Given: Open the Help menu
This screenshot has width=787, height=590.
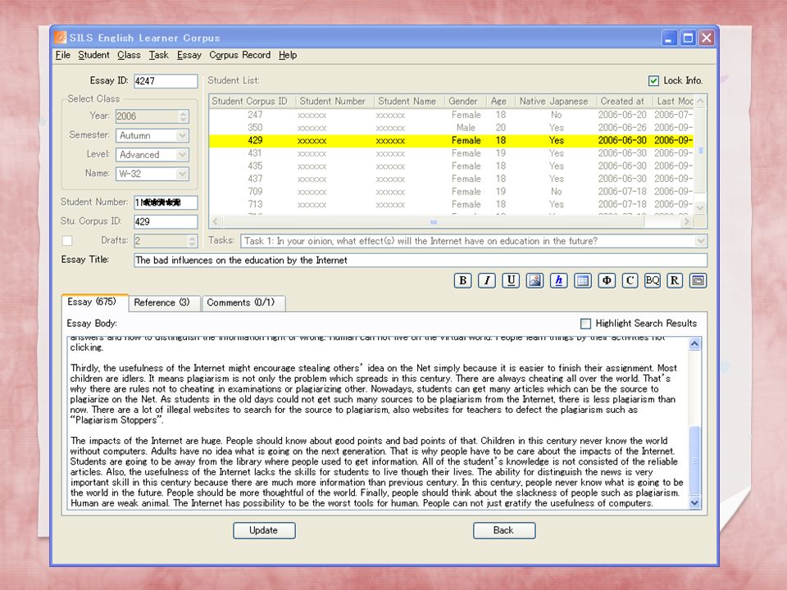Looking at the screenshot, I should point(288,55).
